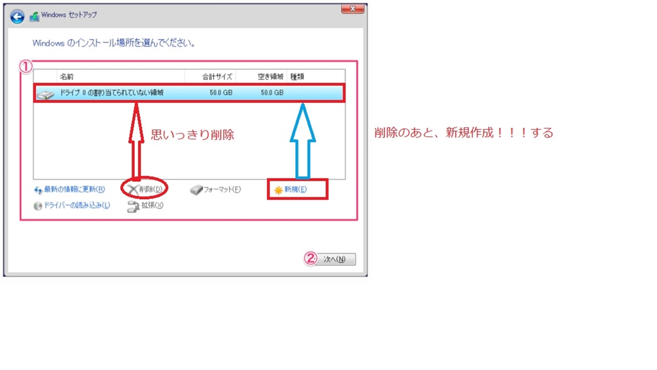The height and width of the screenshot is (370, 657).
Task: Click the 空き領域 column header
Action: [270, 77]
